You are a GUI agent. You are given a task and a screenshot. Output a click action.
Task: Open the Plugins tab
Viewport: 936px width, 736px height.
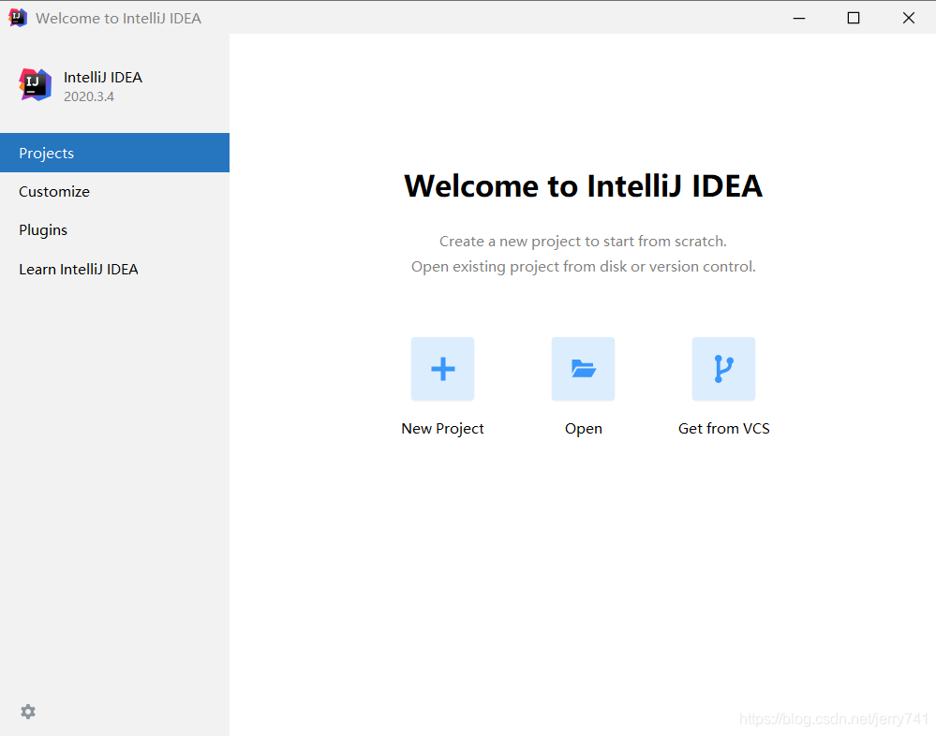(114, 230)
